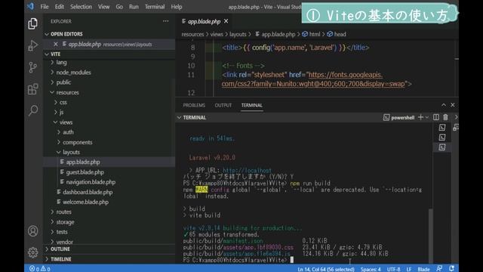Select the first terminal instance icon
The image size is (483, 272).
pos(442,128)
